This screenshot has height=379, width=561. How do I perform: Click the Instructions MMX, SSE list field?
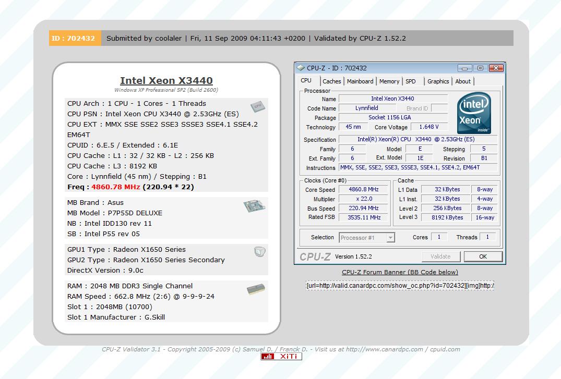418,167
